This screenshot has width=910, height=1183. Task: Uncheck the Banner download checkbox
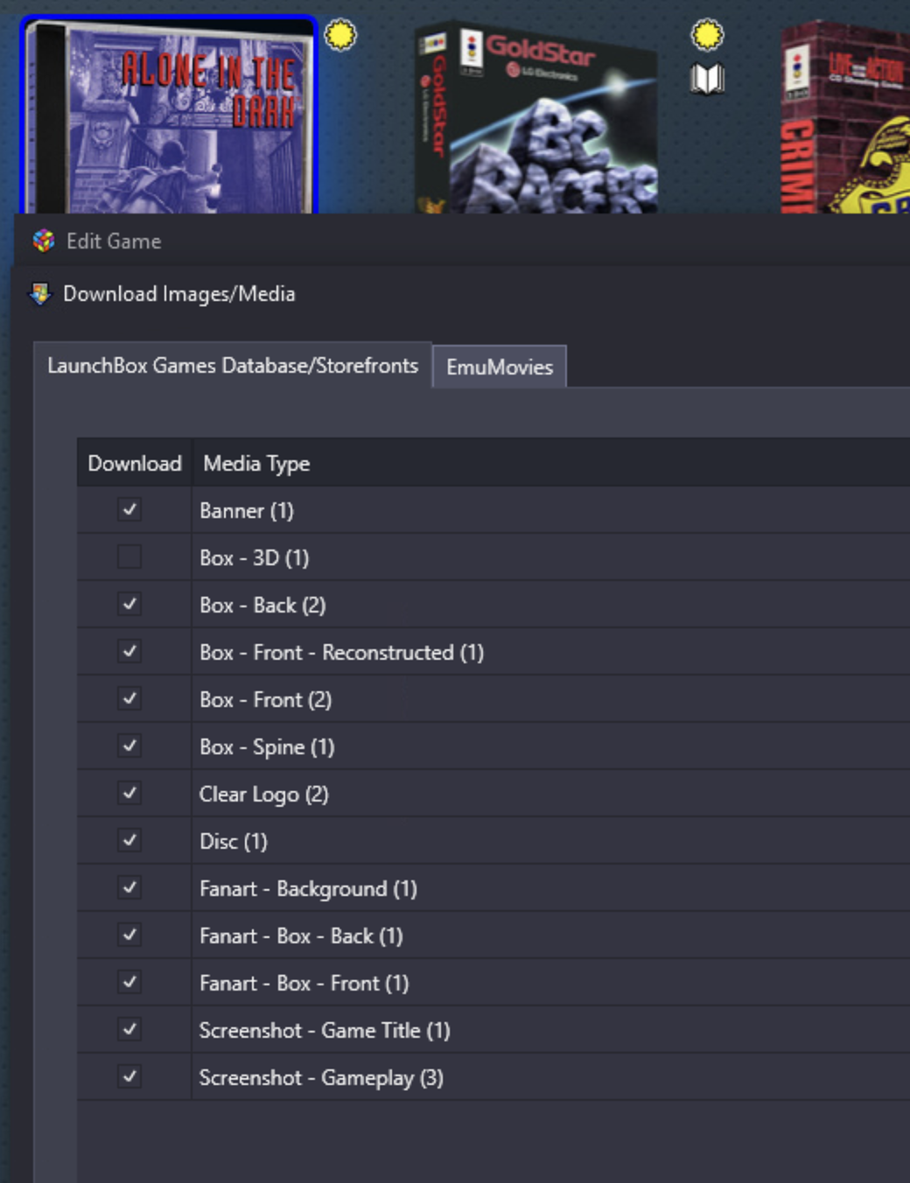tap(129, 509)
